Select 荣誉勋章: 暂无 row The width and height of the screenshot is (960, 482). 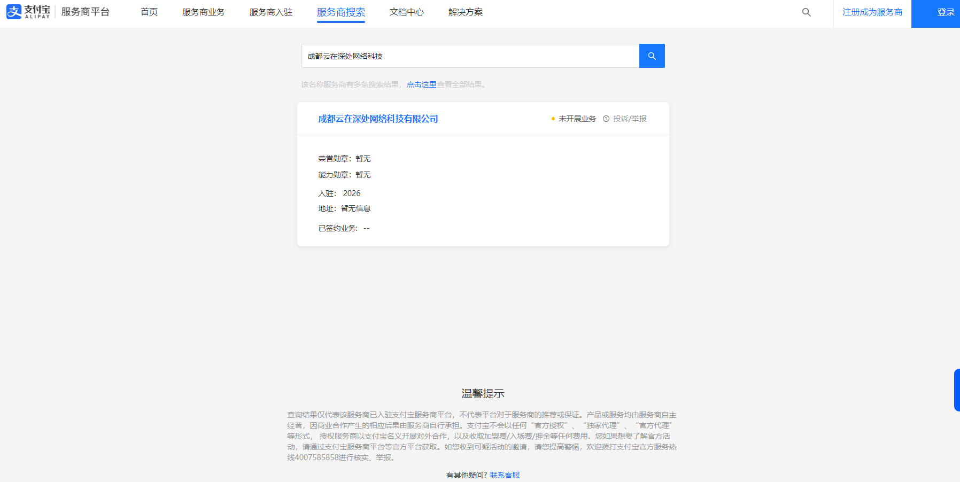[x=344, y=159]
